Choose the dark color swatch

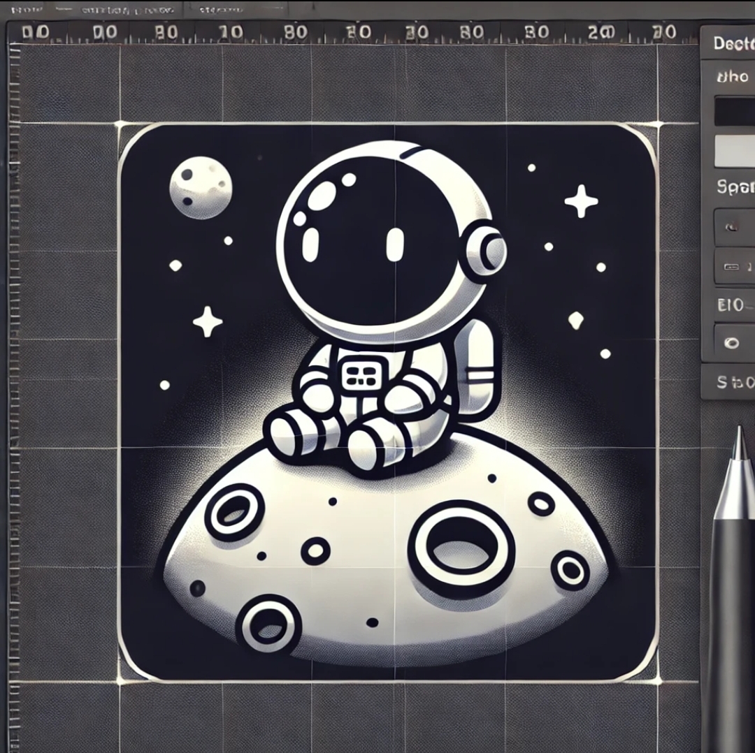tap(734, 111)
